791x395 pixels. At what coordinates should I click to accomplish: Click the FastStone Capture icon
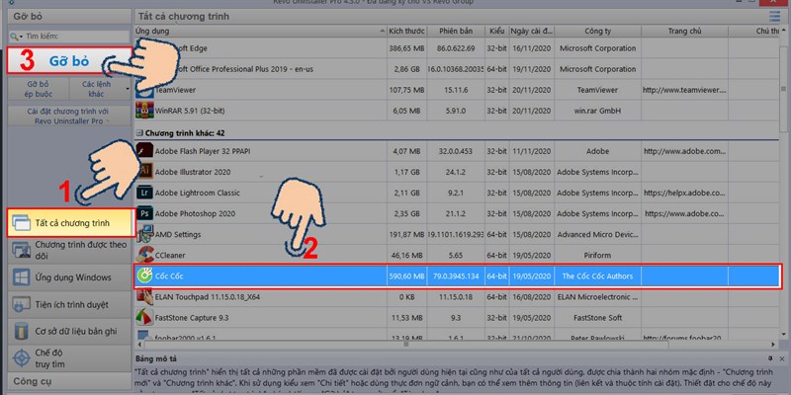tap(144, 317)
